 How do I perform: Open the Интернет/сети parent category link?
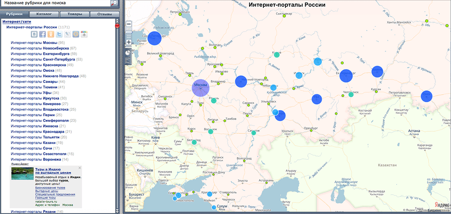[x=17, y=21]
